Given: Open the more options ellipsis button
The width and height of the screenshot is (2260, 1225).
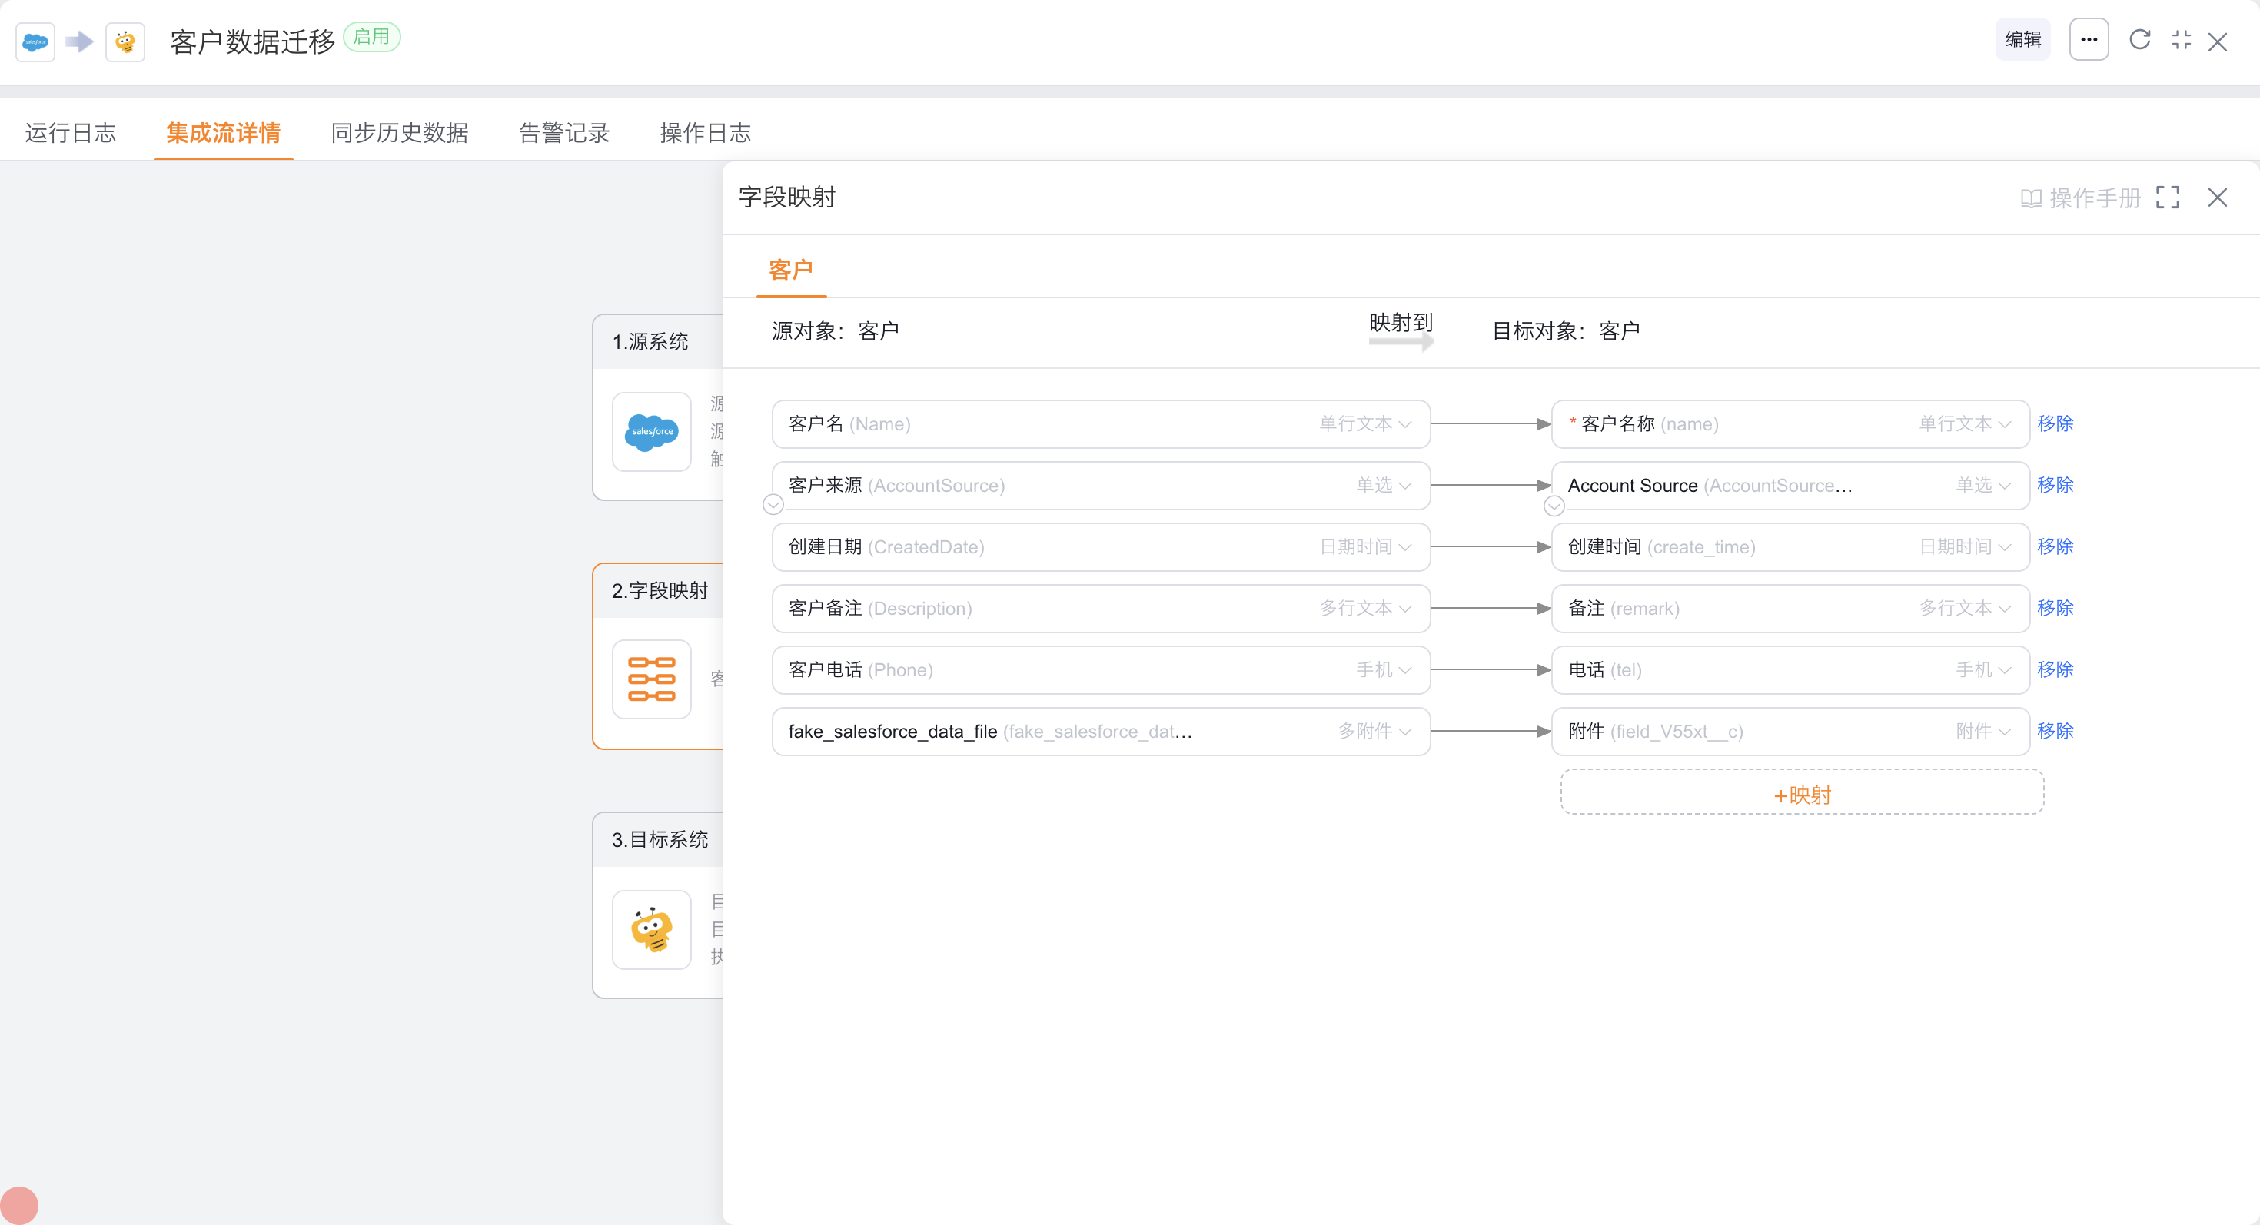Looking at the screenshot, I should point(2088,40).
